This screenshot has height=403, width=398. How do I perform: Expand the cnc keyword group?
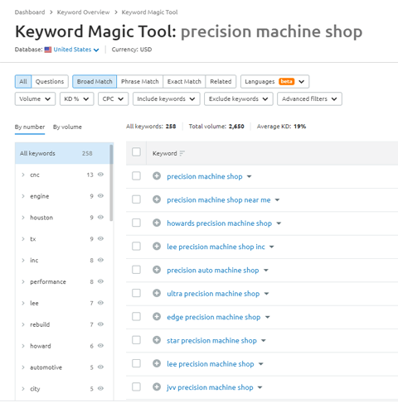pyautogui.click(x=23, y=175)
